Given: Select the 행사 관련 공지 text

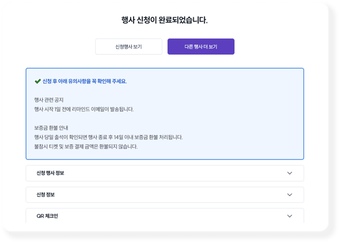Looking at the screenshot, I should [x=49, y=100].
